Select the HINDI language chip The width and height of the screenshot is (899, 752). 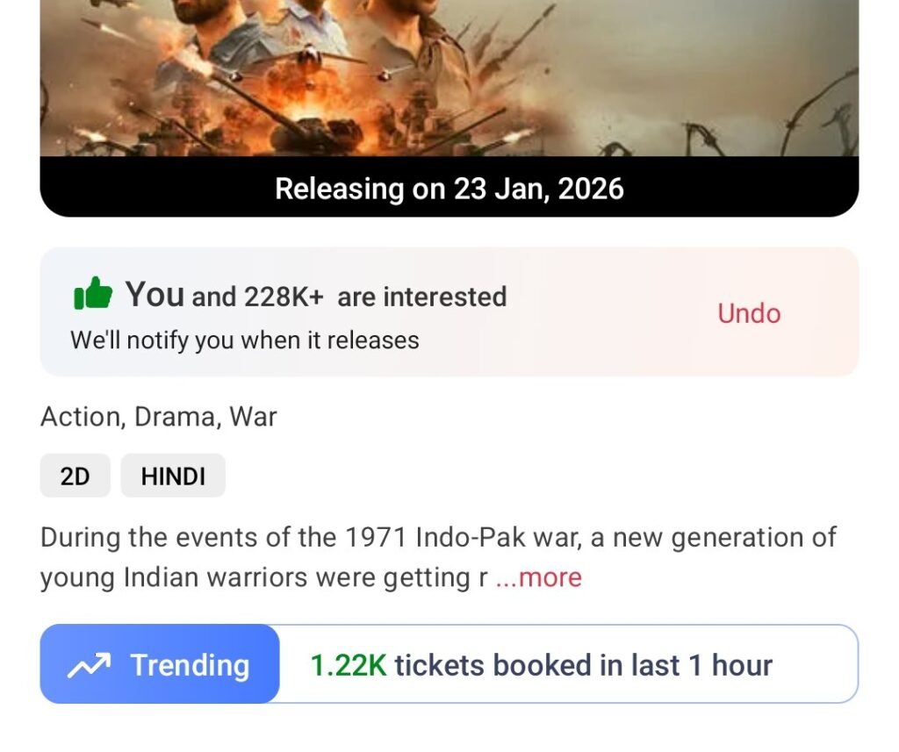pyautogui.click(x=172, y=476)
